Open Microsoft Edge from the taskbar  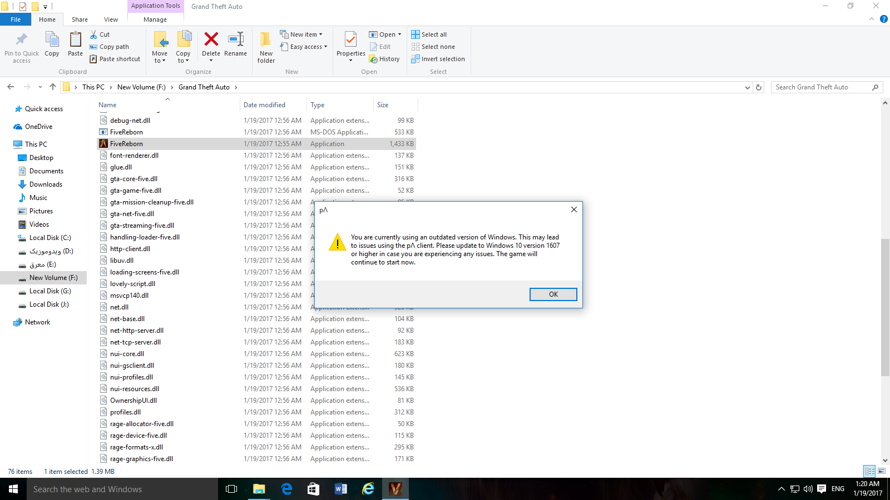pyautogui.click(x=286, y=489)
